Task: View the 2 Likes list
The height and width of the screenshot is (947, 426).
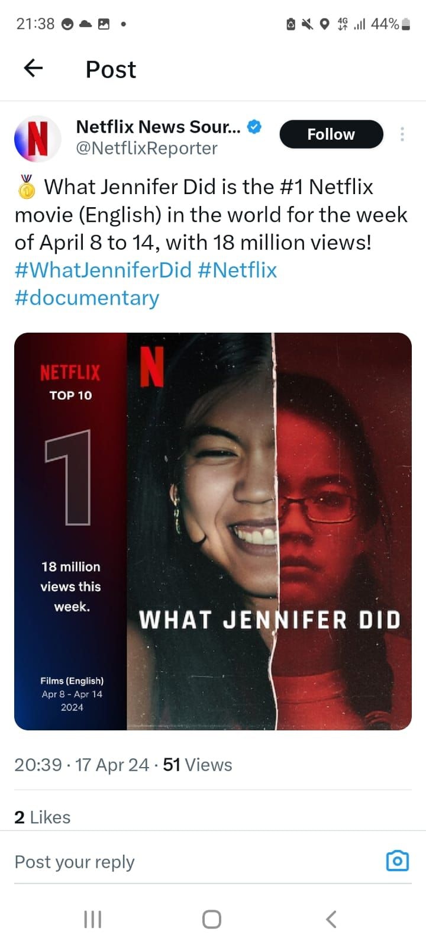Action: [x=43, y=817]
